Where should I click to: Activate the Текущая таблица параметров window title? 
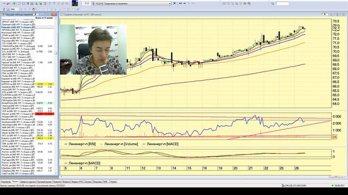point(19,15)
